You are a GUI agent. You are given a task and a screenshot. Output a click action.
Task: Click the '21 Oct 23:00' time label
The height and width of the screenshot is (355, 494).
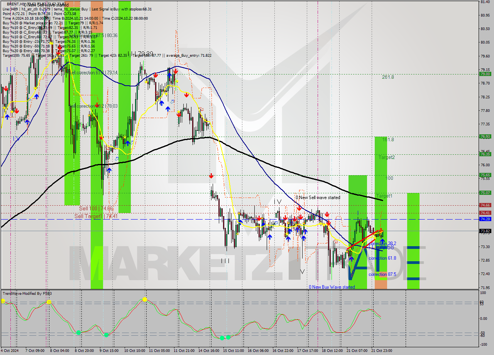[x=381, y=350]
